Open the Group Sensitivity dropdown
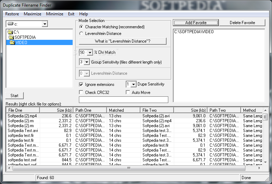This screenshot has width=272, height=184. 87,62
